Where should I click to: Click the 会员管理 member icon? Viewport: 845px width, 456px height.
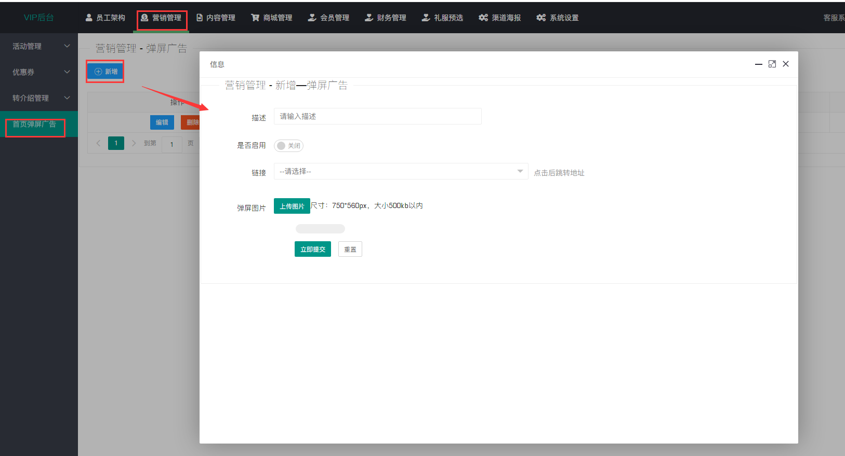pyautogui.click(x=312, y=18)
